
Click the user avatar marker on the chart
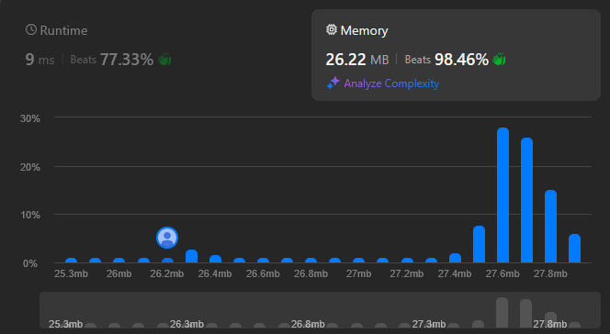click(167, 238)
